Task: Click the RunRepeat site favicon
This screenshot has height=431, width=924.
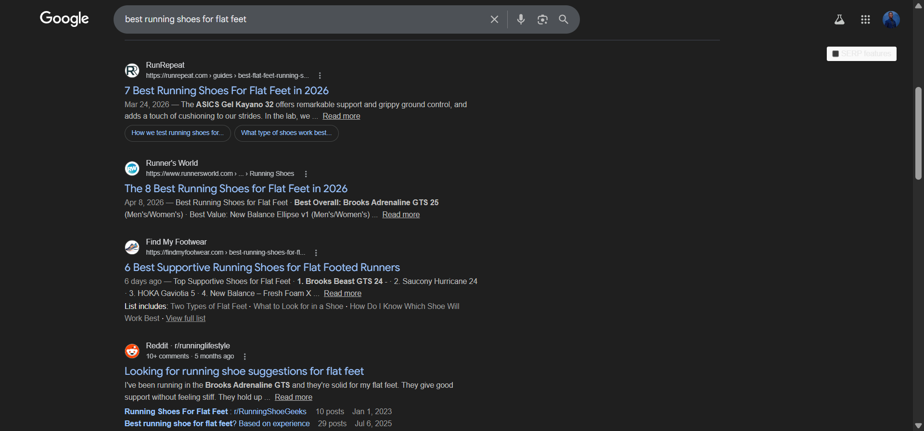Action: (132, 70)
